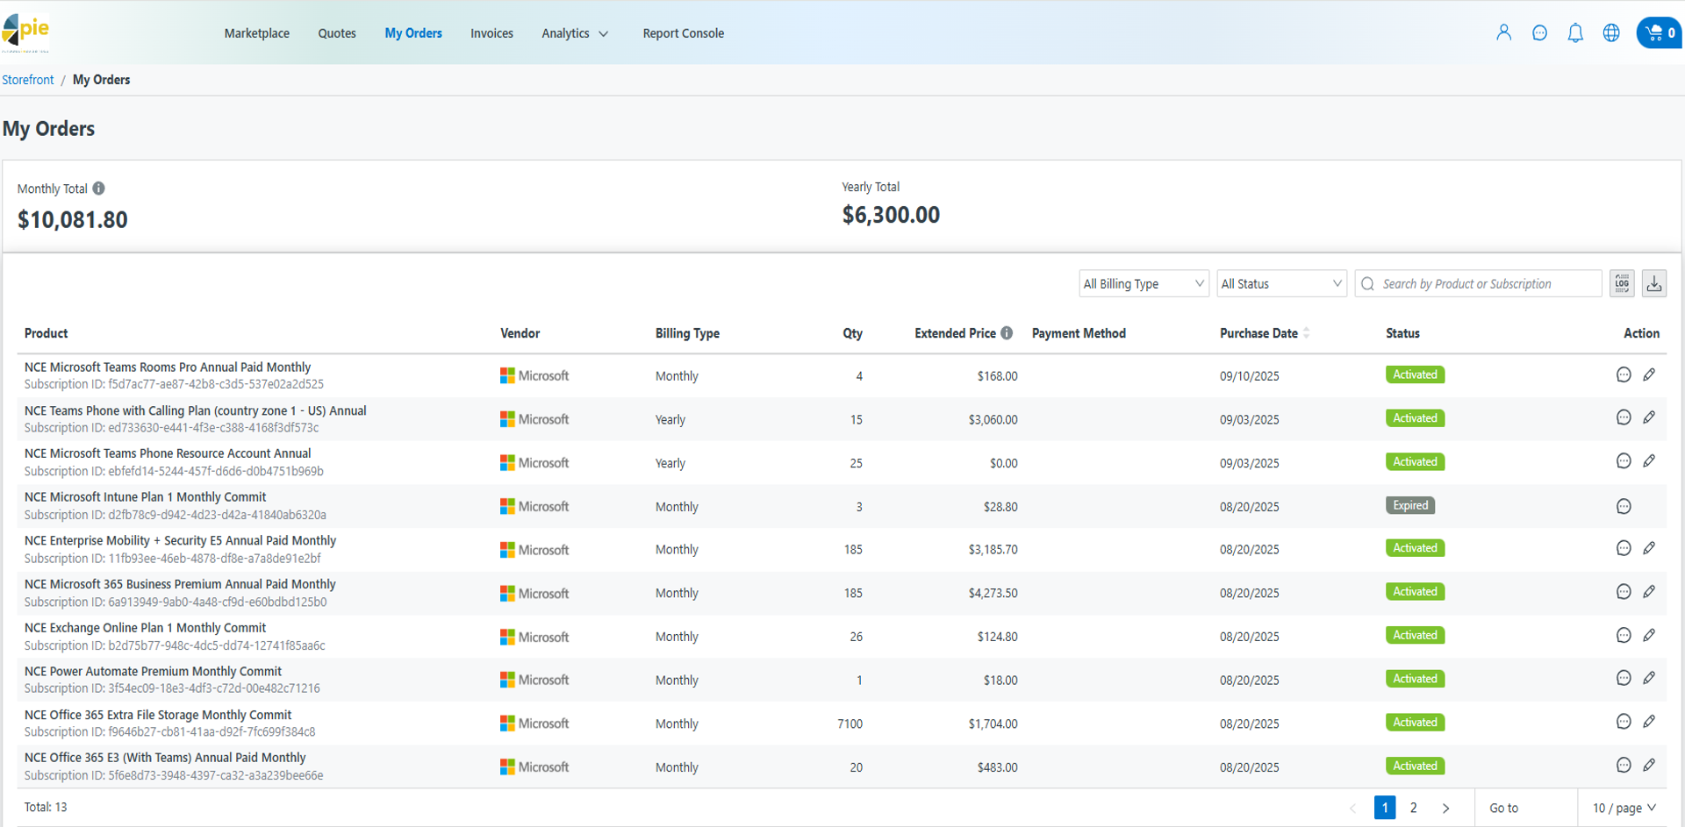Edit the Phone Resource Account subscription
1685x827 pixels.
(1649, 462)
